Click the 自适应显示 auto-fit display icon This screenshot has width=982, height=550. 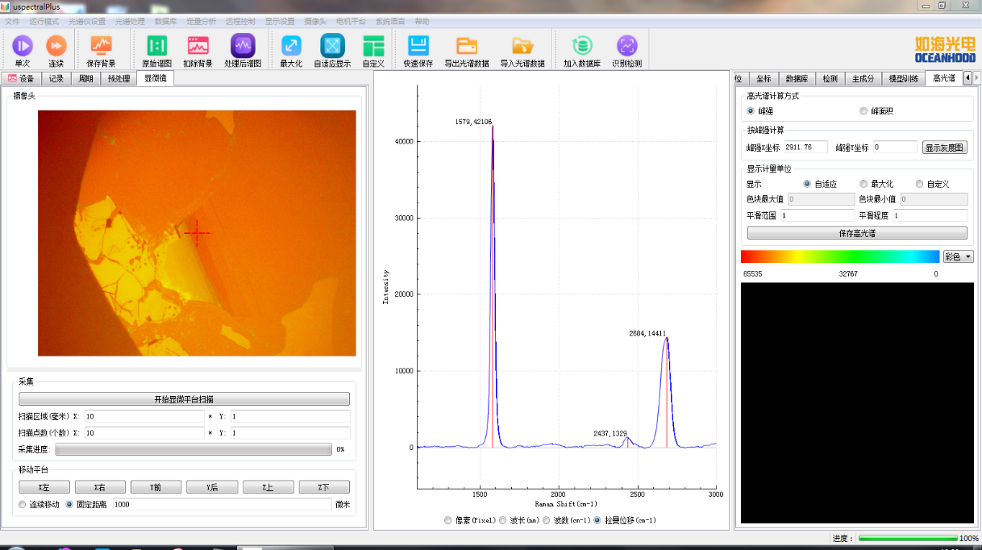pos(332,46)
